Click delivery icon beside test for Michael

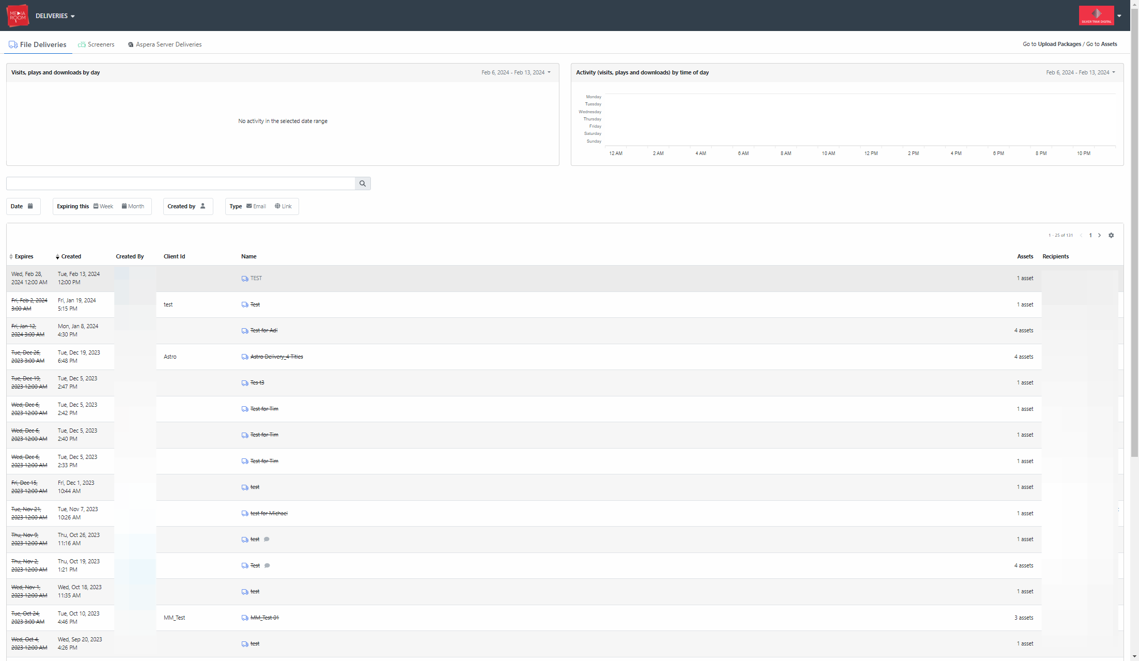(x=245, y=514)
